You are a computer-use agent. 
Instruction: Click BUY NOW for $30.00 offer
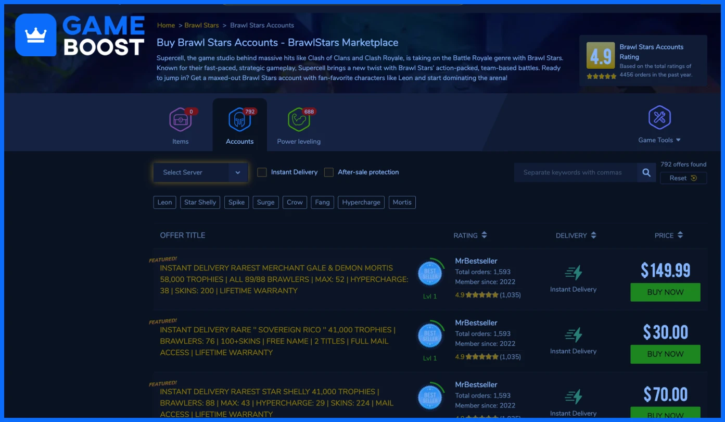(665, 354)
